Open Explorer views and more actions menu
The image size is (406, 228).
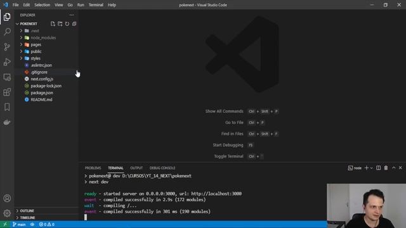click(72, 15)
